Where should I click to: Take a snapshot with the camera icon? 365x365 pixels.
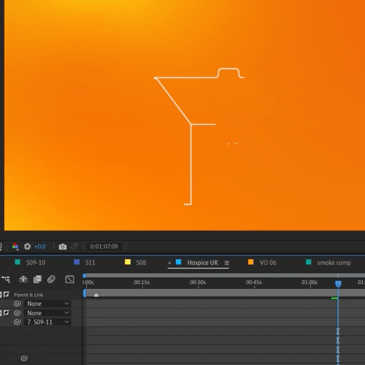(x=63, y=246)
